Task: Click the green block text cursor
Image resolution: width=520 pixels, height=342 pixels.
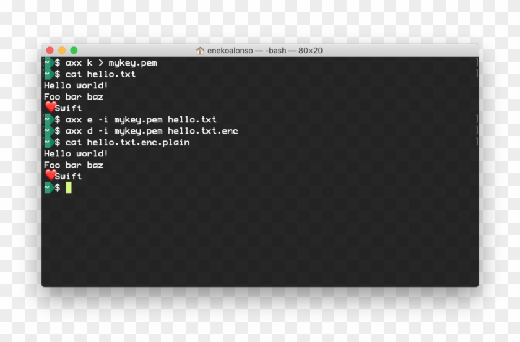Action: [x=69, y=187]
